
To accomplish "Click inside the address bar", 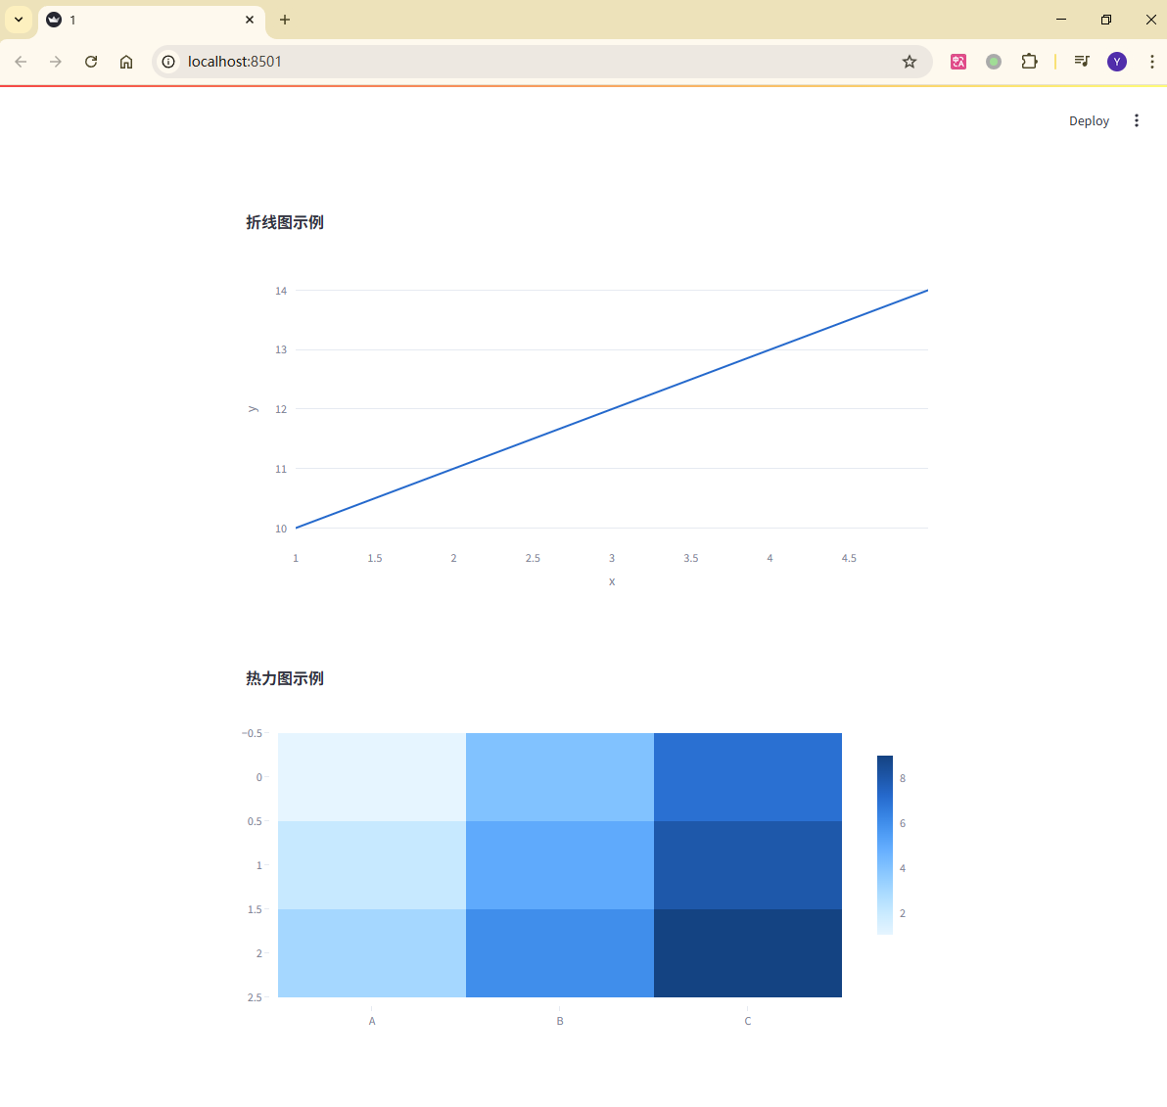I will click(x=490, y=61).
